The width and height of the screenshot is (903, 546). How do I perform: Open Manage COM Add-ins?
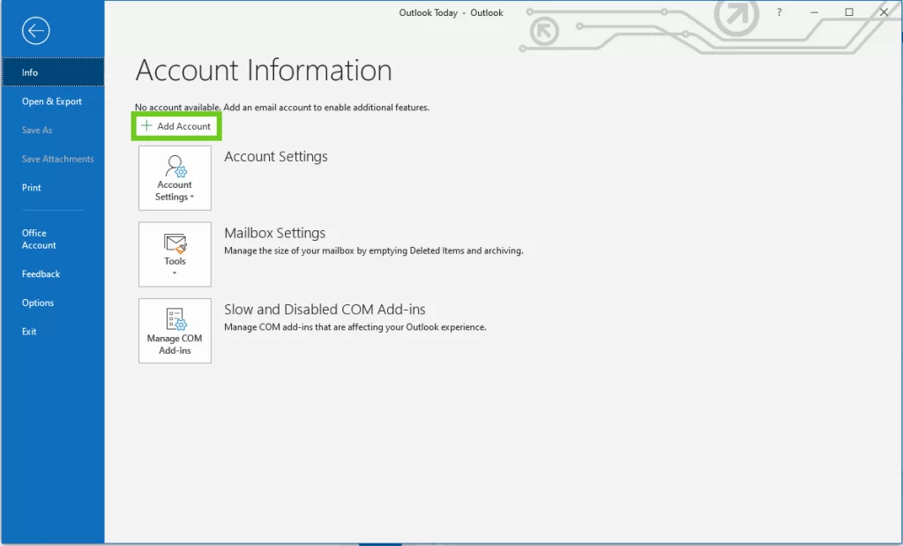coord(175,331)
